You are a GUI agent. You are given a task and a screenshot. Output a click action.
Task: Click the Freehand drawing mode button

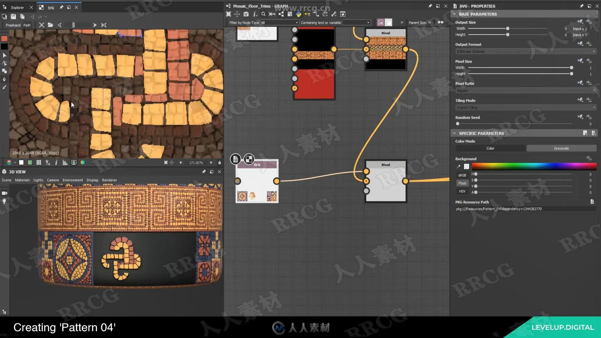(x=13, y=25)
